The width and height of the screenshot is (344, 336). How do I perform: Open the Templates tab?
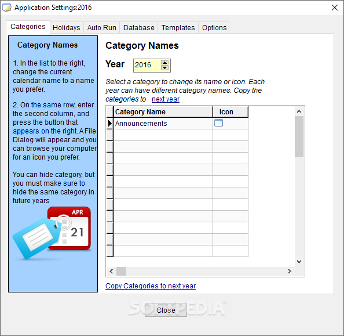178,28
